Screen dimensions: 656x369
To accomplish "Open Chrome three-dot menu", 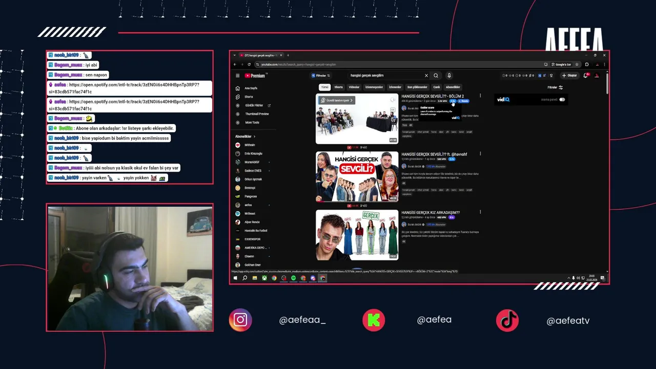I will coord(605,65).
